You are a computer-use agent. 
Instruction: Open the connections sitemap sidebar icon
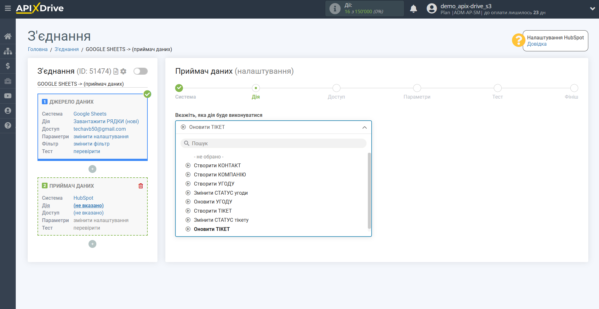8,51
